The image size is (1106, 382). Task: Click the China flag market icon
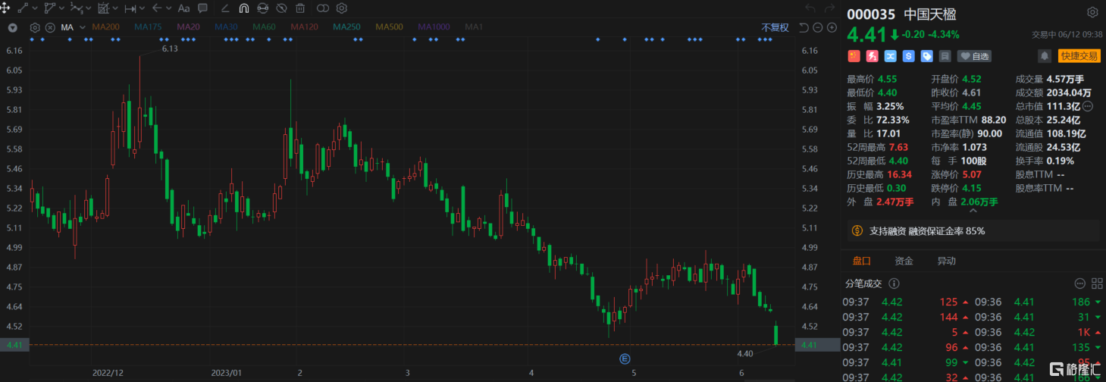(x=854, y=56)
